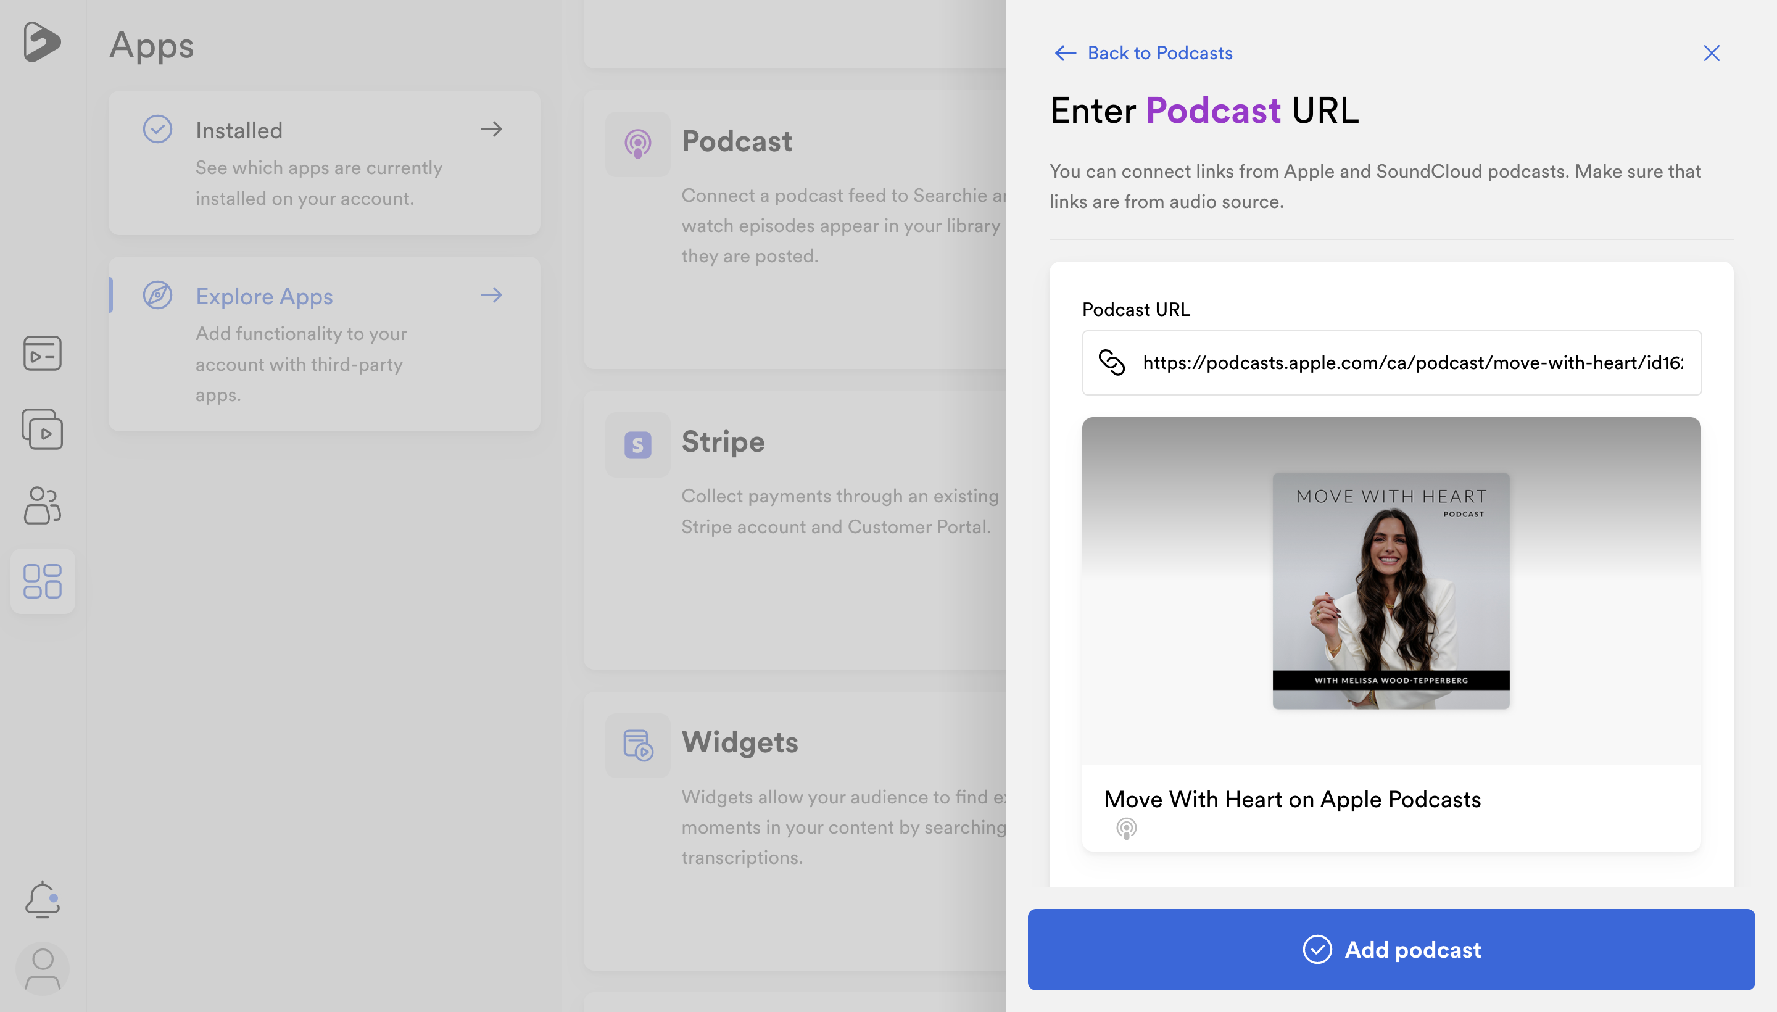
Task: Click Stripe description 'Collect payments through an existing'
Action: click(x=840, y=496)
